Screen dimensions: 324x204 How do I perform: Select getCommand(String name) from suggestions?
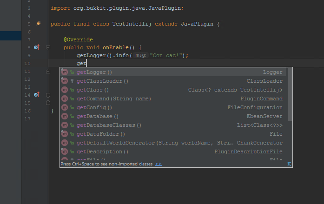113,99
